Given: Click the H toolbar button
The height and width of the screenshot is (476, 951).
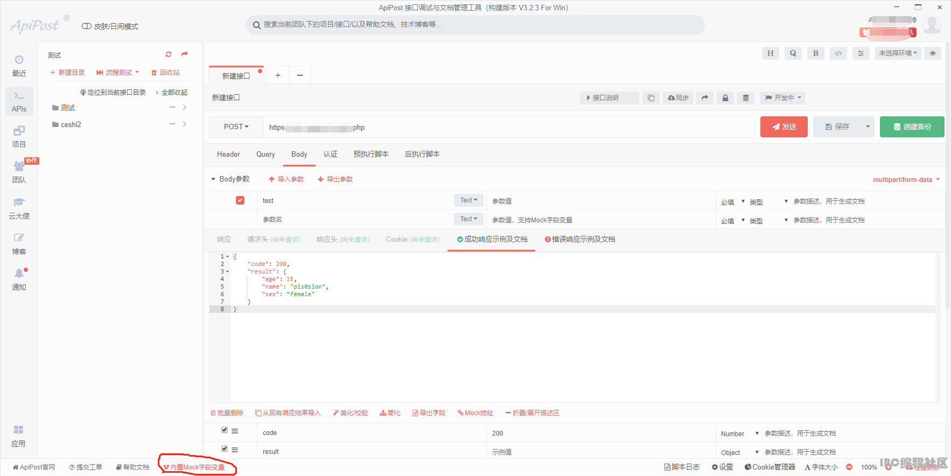Looking at the screenshot, I should (x=771, y=53).
